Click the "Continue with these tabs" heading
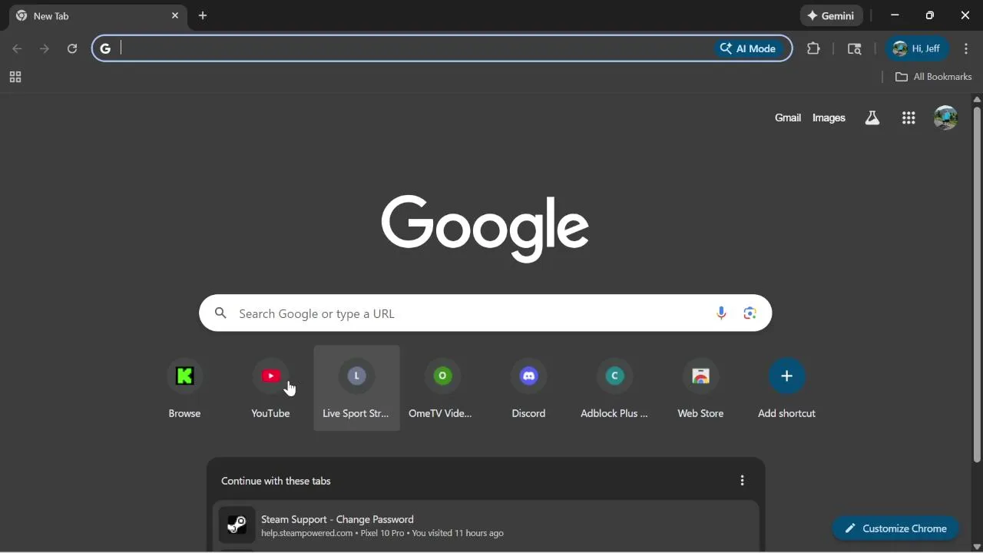This screenshot has width=983, height=553. (276, 481)
